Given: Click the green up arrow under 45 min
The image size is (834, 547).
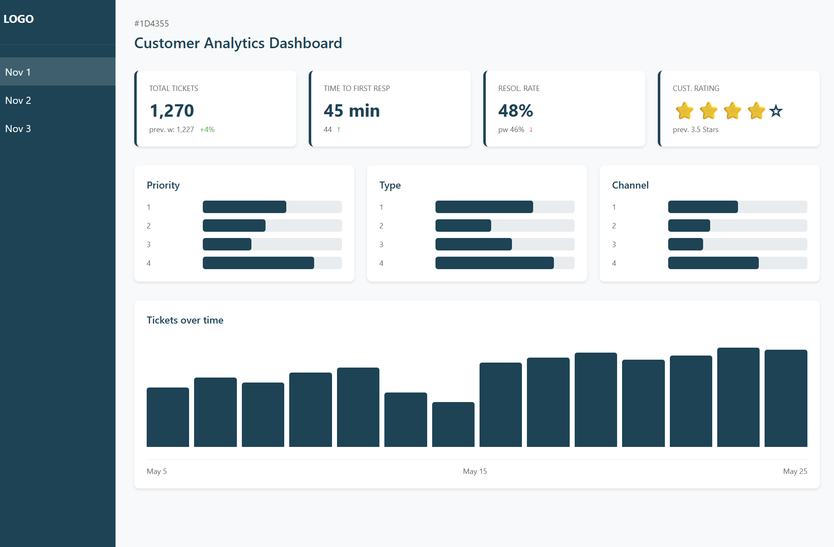Looking at the screenshot, I should (x=339, y=130).
